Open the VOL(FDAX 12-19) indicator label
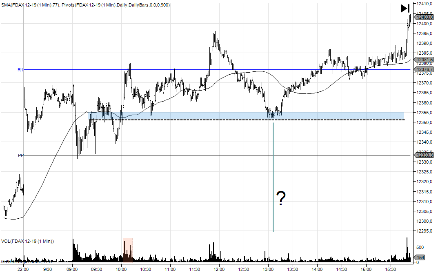438x275 pixels. pyautogui.click(x=27, y=242)
